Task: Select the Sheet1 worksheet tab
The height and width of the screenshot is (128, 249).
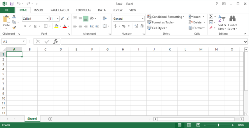Action: tap(32, 119)
